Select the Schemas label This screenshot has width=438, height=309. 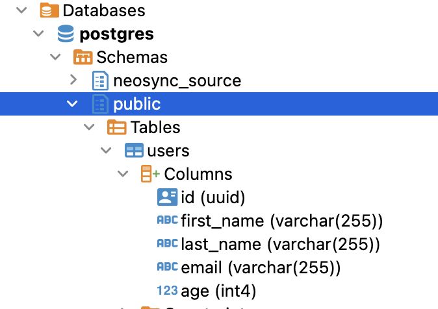pyautogui.click(x=132, y=57)
